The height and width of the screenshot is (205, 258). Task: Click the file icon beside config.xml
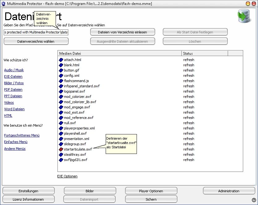pyautogui.click(x=61, y=76)
